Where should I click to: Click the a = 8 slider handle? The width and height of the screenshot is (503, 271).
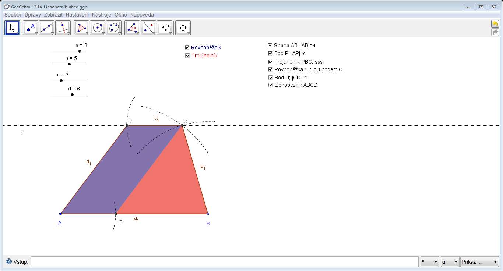(80, 51)
